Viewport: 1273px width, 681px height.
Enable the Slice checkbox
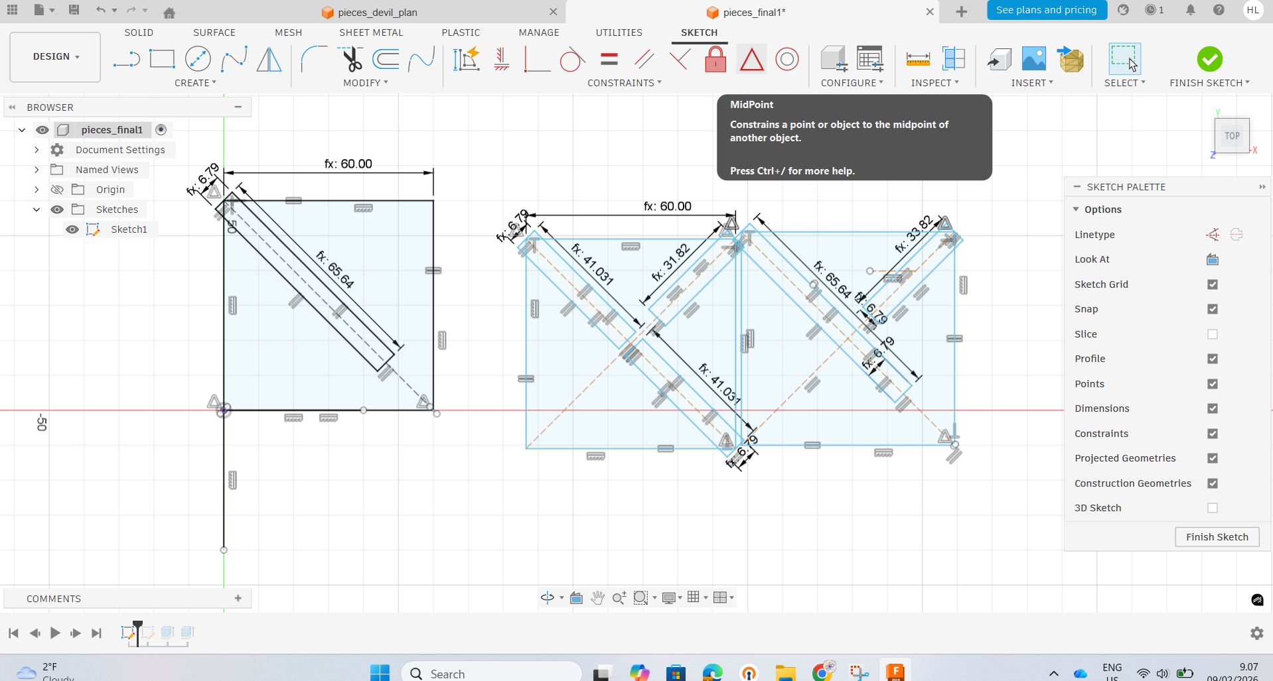tap(1213, 334)
